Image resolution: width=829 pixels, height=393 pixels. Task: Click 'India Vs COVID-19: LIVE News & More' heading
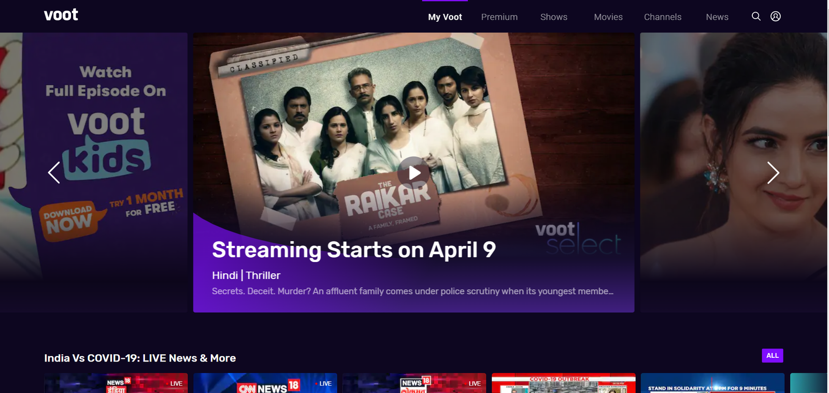click(140, 358)
